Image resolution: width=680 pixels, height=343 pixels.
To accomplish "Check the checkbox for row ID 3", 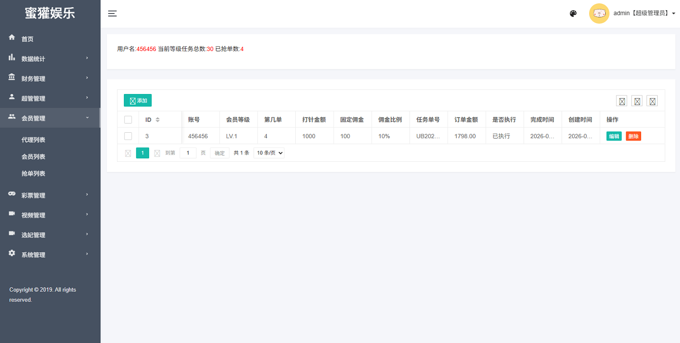I will click(x=128, y=136).
